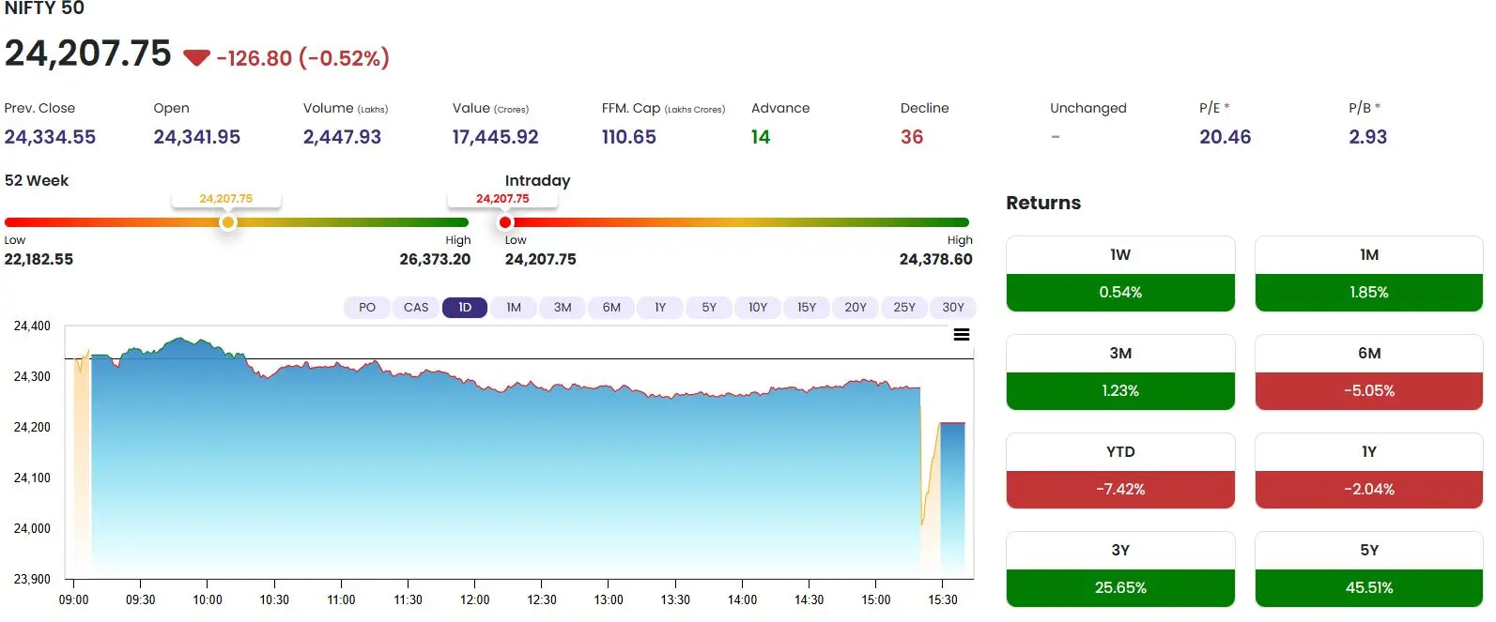This screenshot has height=622, width=1496.
Task: Click the P/B value 2.93
Action: (x=1368, y=137)
